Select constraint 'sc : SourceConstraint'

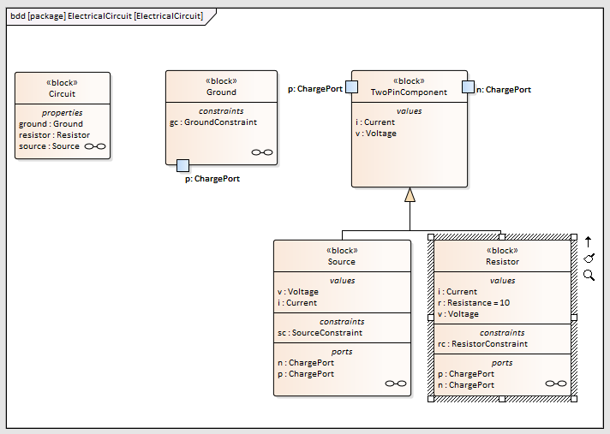(320, 333)
